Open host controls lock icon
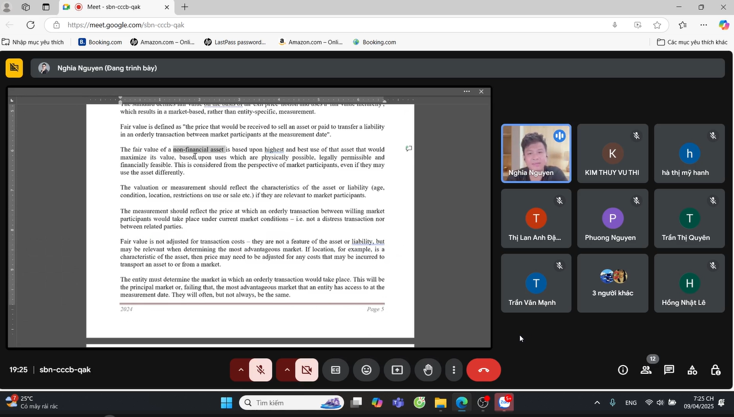Screen dimensions: 734x417 716,370
